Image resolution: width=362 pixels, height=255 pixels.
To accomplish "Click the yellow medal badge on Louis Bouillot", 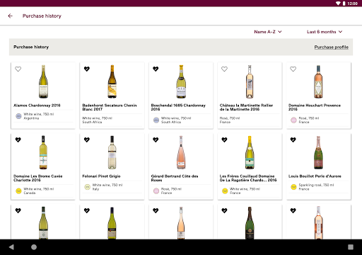I will (293, 187).
